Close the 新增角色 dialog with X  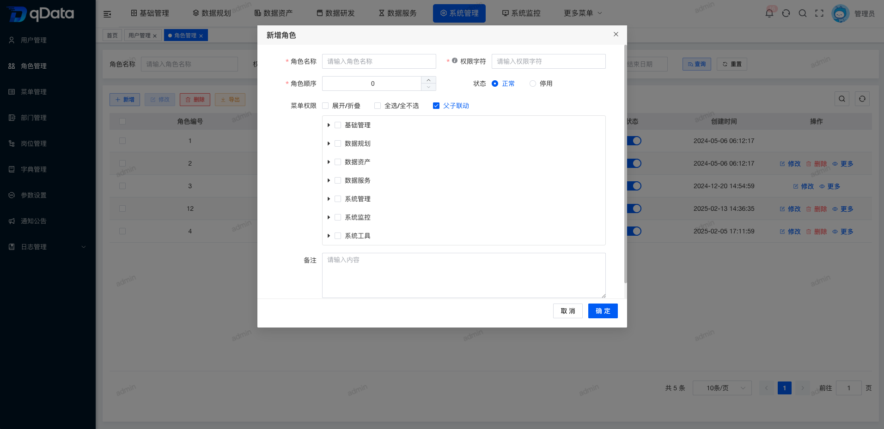click(616, 34)
